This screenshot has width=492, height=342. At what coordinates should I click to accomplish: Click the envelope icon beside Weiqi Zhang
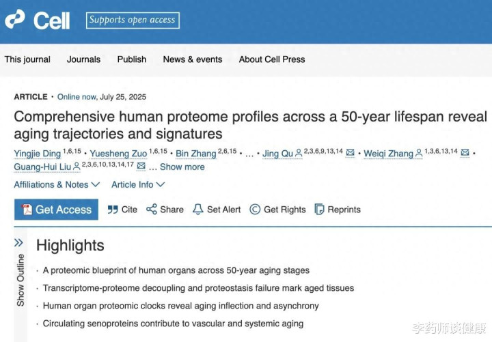point(465,153)
